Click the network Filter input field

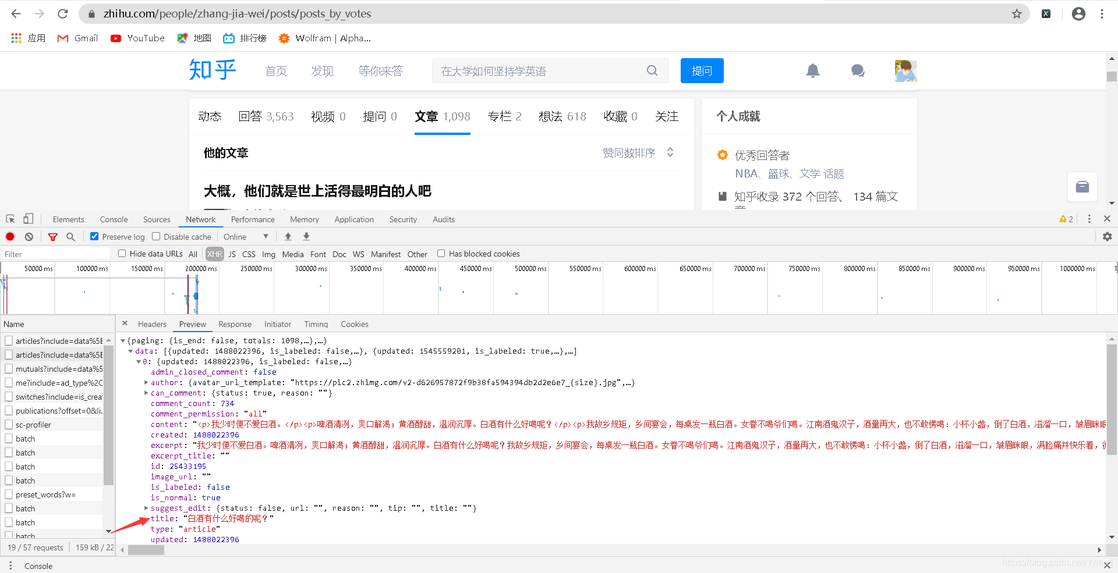[x=56, y=254]
